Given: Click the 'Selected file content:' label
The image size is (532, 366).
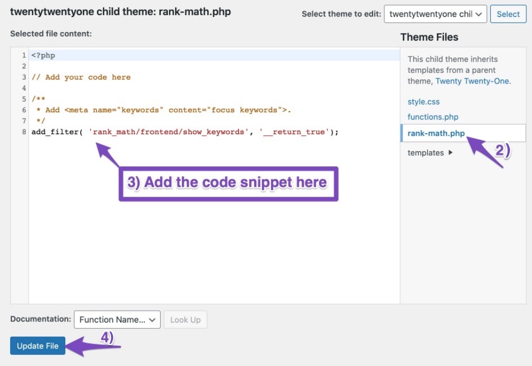Looking at the screenshot, I should 51,34.
